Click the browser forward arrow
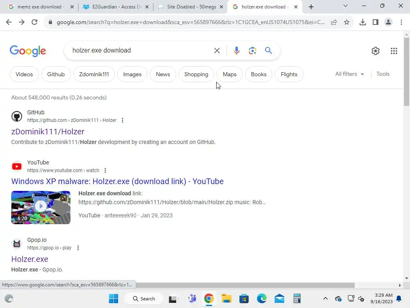This screenshot has height=308, width=410. pos(22,22)
